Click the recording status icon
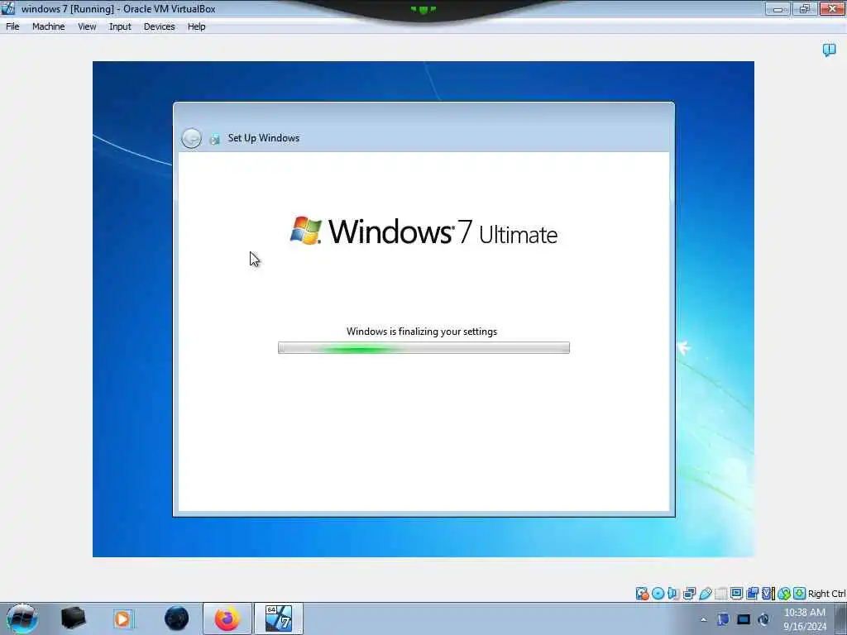The width and height of the screenshot is (847, 635). pyautogui.click(x=752, y=594)
